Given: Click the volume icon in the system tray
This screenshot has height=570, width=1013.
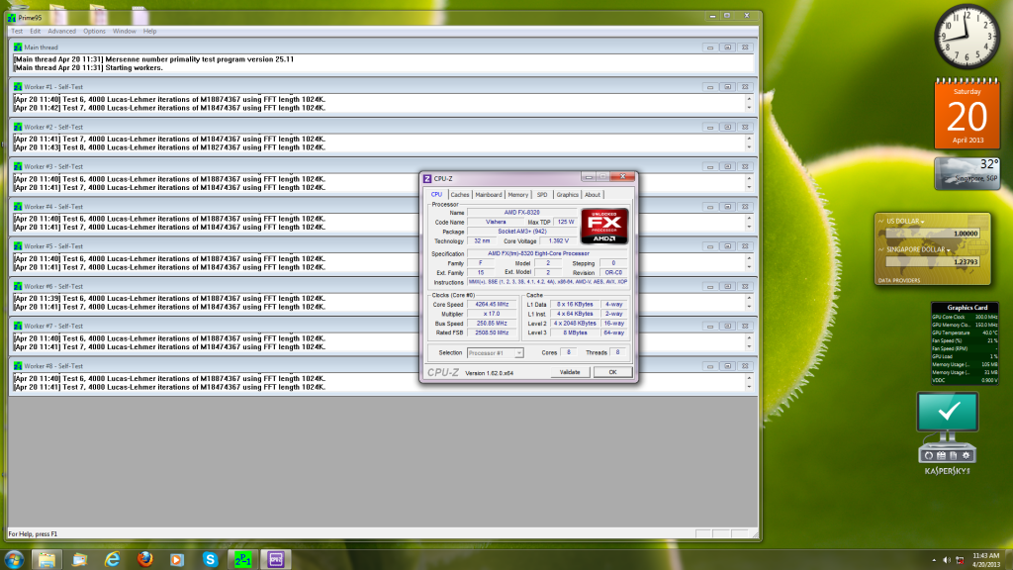Looking at the screenshot, I should (x=946, y=559).
